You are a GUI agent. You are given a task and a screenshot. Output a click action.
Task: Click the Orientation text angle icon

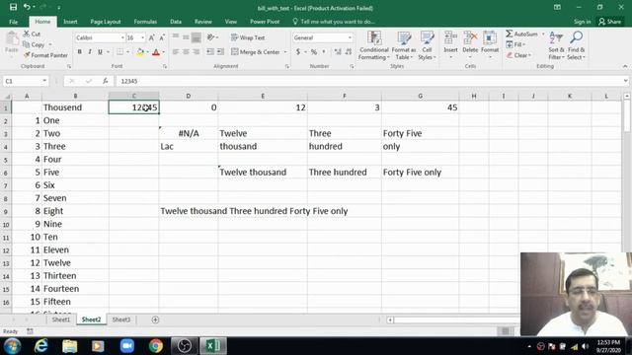211,37
